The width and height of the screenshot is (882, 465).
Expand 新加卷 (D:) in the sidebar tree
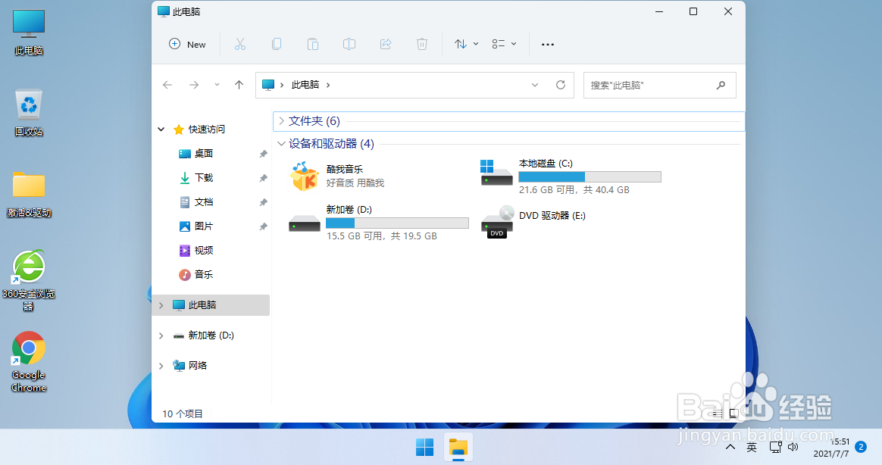click(161, 335)
